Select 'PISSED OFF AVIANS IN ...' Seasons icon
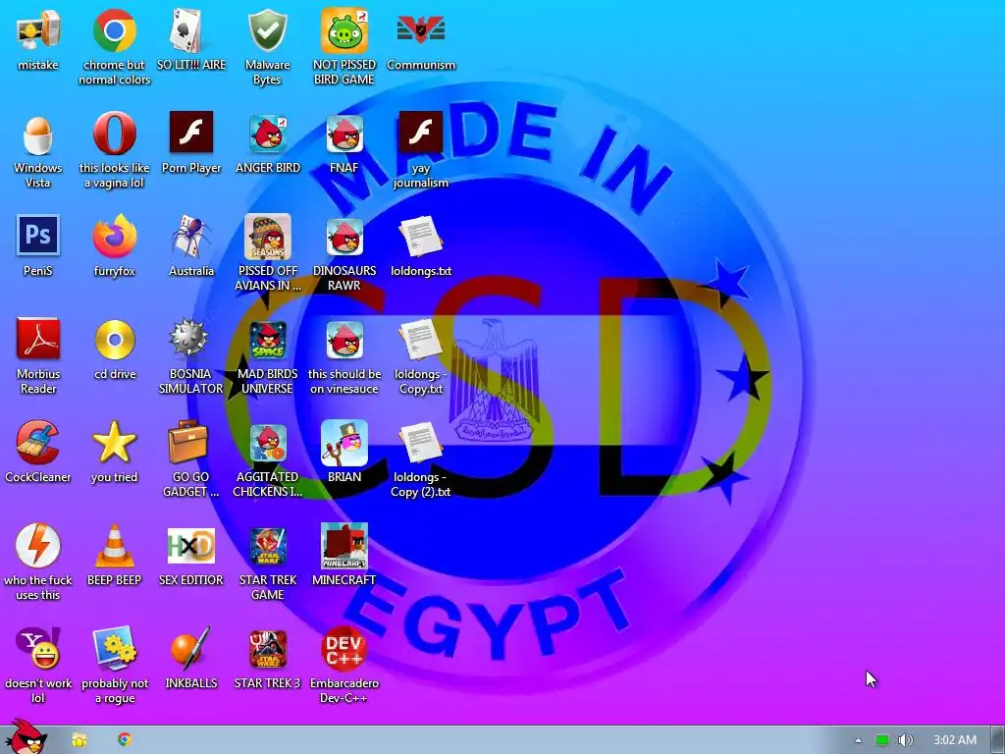This screenshot has width=1005, height=754. click(267, 237)
